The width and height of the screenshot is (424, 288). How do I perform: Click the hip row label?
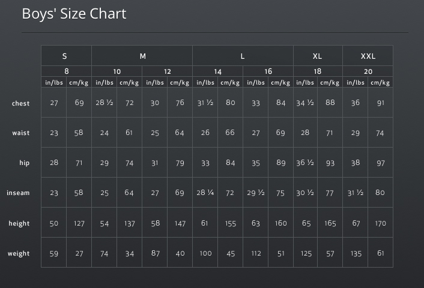click(25, 163)
